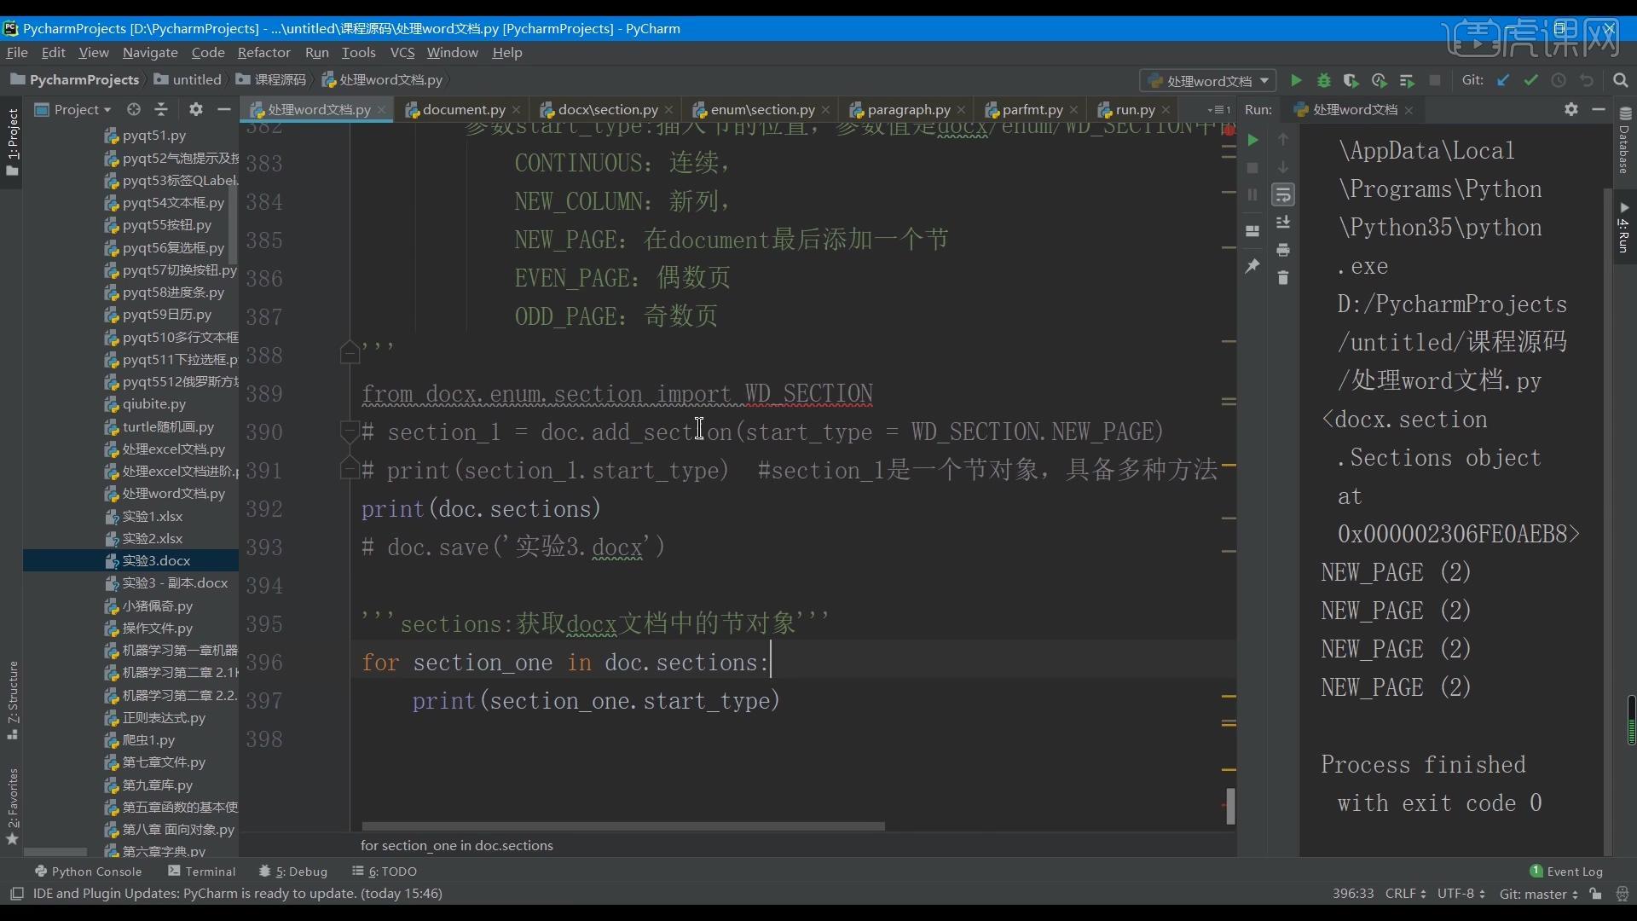Image resolution: width=1637 pixels, height=921 pixels.
Task: Toggle the 2: Favorites tool window
Action: pos(12,807)
